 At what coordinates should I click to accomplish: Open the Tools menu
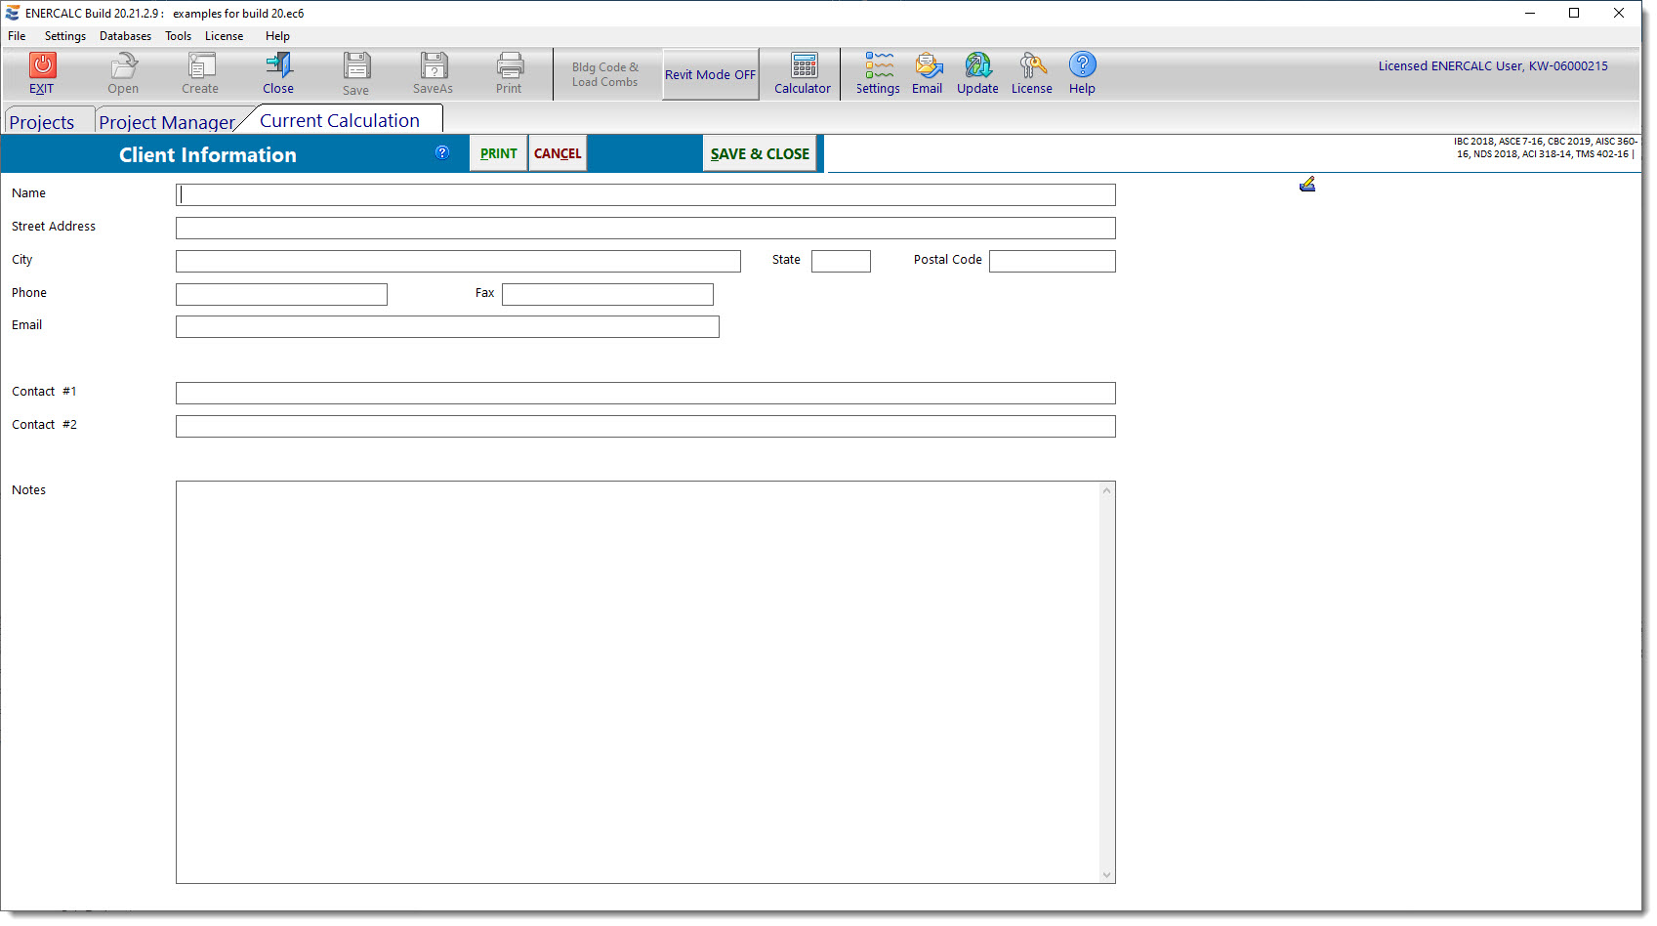178,36
